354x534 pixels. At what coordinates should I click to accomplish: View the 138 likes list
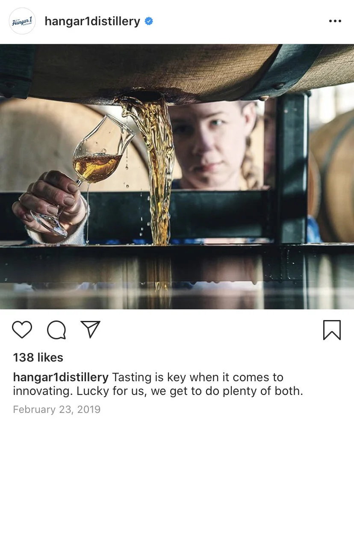tap(38, 357)
